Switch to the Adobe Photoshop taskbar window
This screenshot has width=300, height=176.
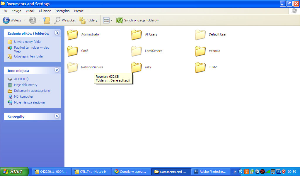tap(211, 172)
